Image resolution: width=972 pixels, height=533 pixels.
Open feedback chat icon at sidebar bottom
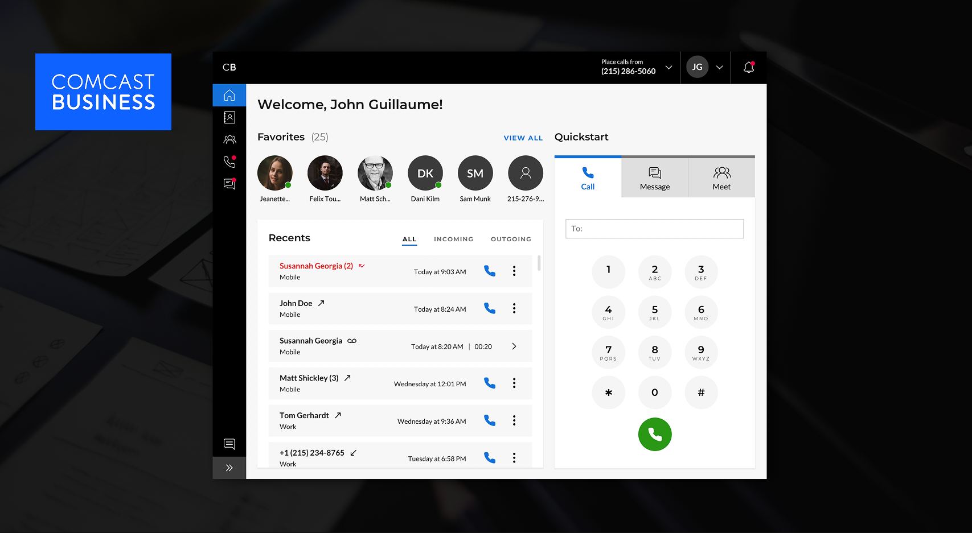(x=229, y=444)
